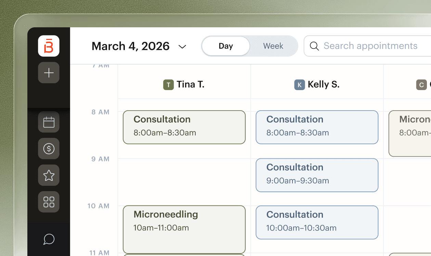The height and width of the screenshot is (256, 431).
Task: Click the March 4, 2026 date title
Action: pos(131,46)
